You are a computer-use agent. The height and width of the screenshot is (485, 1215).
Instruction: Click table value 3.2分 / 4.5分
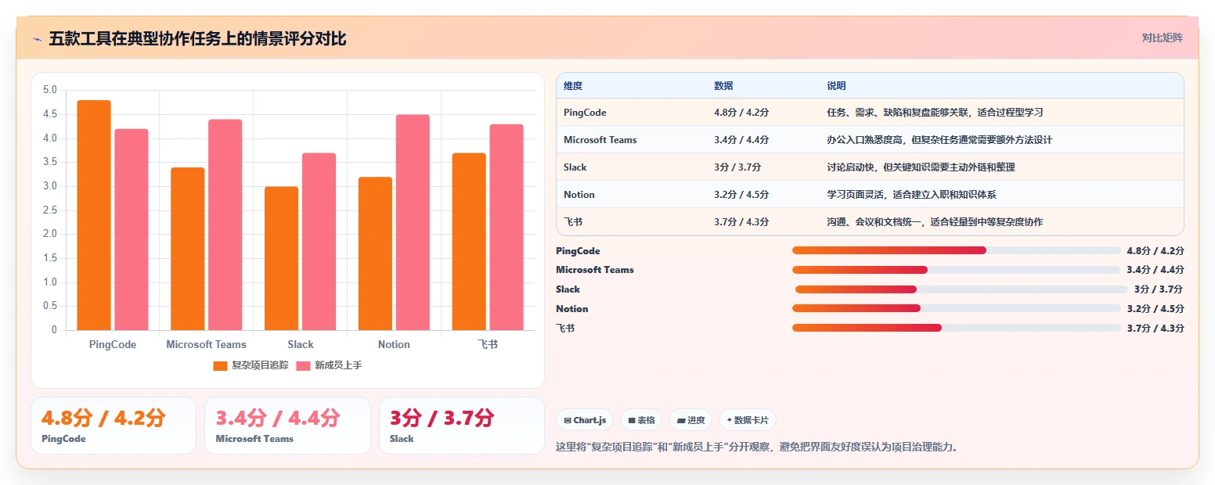(741, 195)
